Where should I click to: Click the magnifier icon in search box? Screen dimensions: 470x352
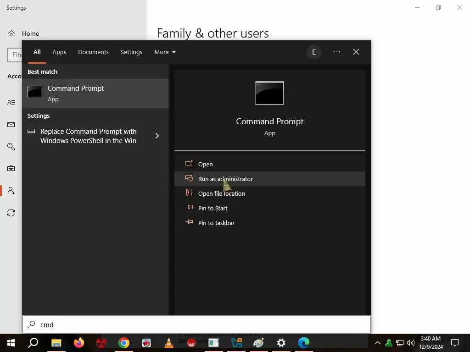click(32, 324)
